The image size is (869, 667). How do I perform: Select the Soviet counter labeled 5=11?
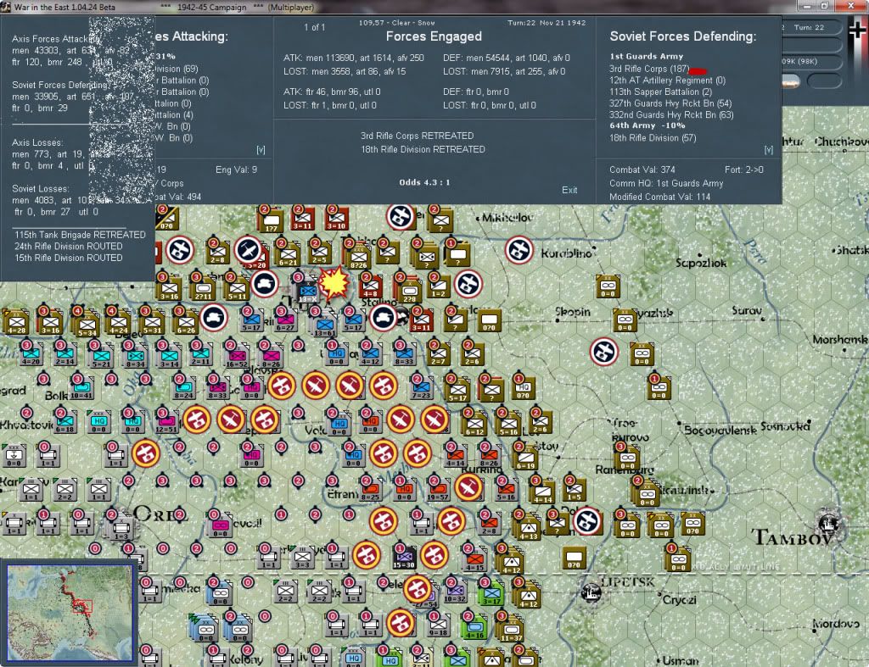click(237, 289)
